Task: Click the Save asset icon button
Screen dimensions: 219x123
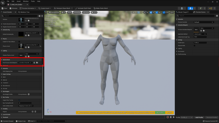Action: pos(4,8)
